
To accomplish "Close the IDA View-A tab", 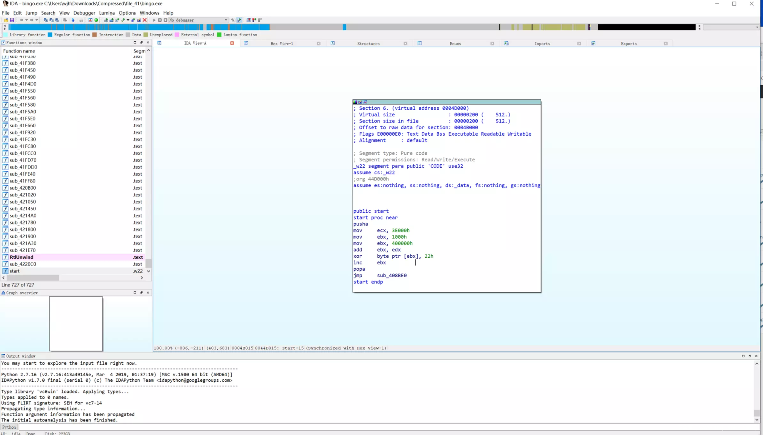I will [232, 43].
